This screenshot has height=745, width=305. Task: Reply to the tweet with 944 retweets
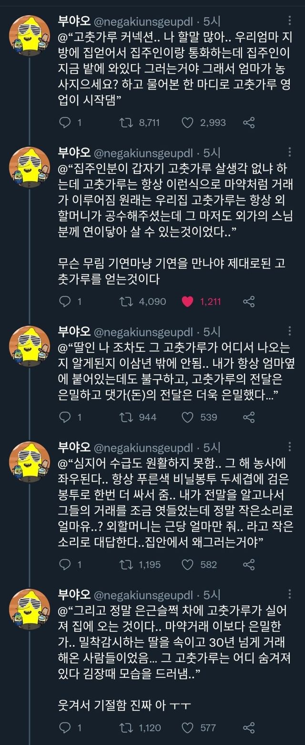coord(65,417)
